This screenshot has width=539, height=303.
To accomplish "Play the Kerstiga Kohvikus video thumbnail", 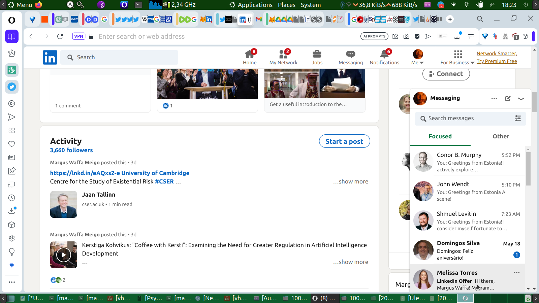I will pyautogui.click(x=63, y=255).
